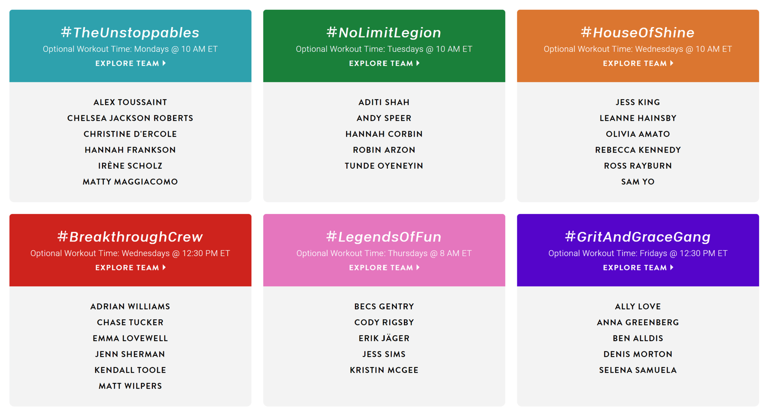Screen dimensions: 770x415
Task: Open the #TheUnstoppables team heading
Action: pos(130,32)
